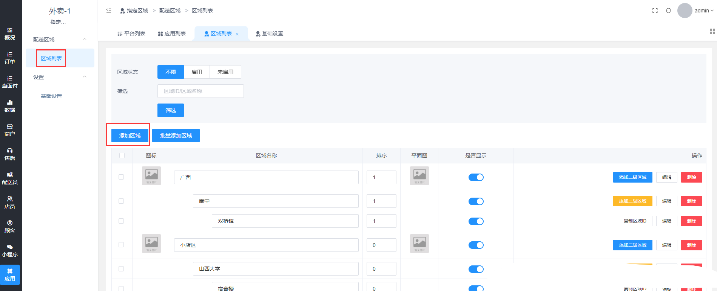Select 基础设置 in the side menu
Viewport: 717px width, 291px height.
tap(51, 96)
